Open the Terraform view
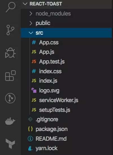 [x=10, y=144]
